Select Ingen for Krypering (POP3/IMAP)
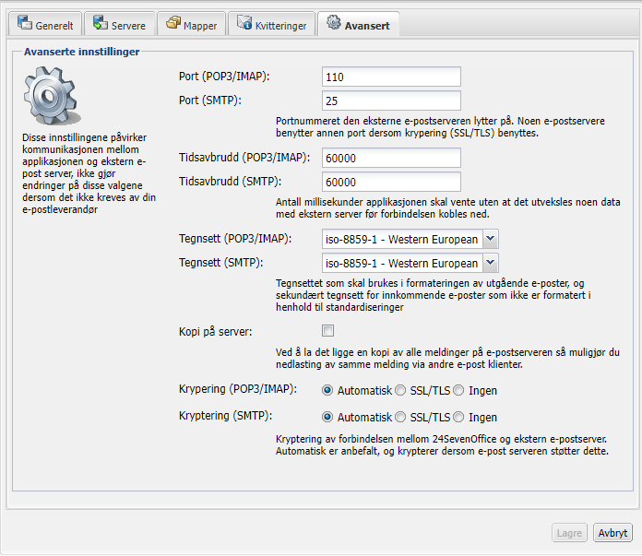 [x=458, y=390]
